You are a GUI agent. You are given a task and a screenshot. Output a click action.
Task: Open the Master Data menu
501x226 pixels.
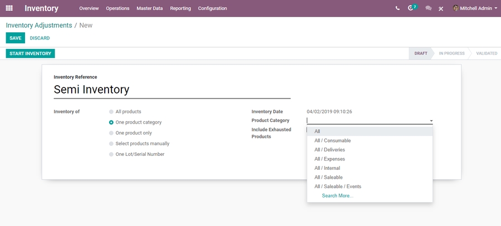pos(150,8)
